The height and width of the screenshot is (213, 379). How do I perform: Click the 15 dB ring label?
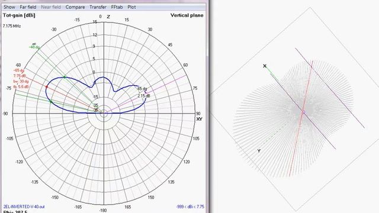point(95,22)
